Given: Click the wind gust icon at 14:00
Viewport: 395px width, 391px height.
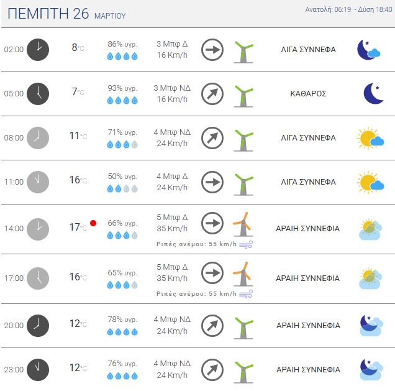Looking at the screenshot, I should [x=246, y=245].
